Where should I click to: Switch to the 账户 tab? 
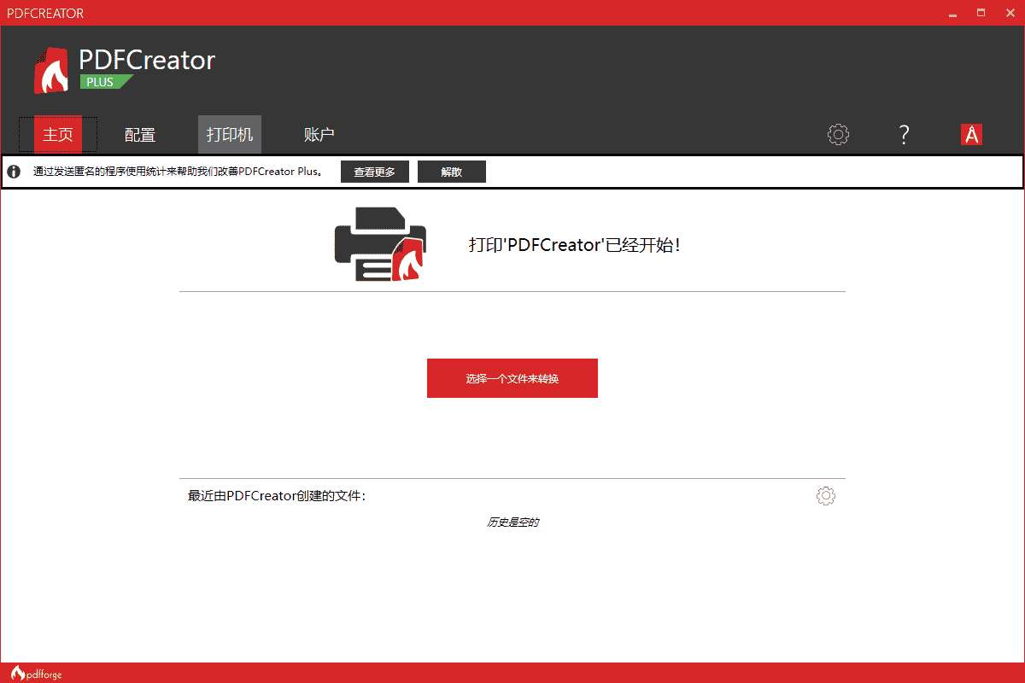[319, 134]
